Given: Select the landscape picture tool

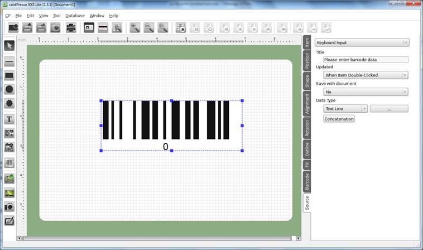Looking at the screenshot, I should (x=9, y=193).
